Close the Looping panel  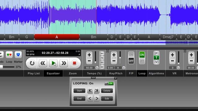[115, 78]
